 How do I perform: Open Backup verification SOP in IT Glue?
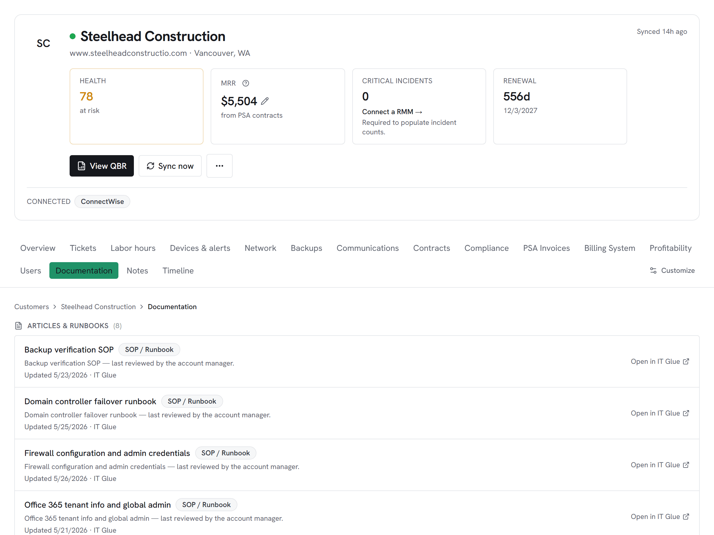(x=660, y=361)
